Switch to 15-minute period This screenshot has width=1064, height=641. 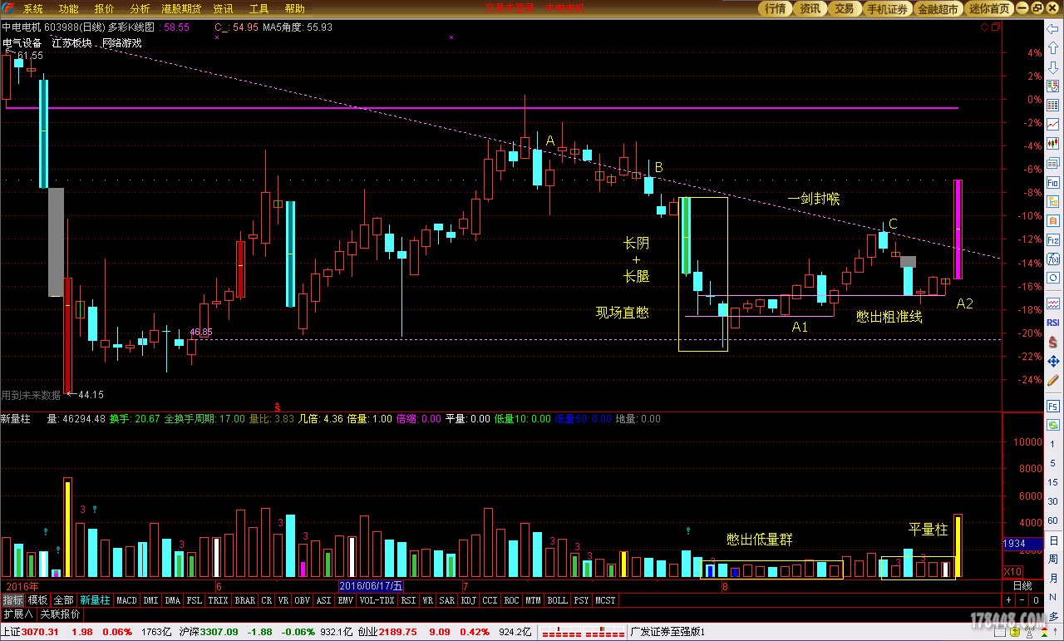(1053, 482)
